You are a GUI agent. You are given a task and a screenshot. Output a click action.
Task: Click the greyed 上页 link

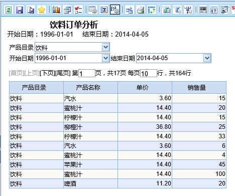pyautogui.click(x=32, y=73)
